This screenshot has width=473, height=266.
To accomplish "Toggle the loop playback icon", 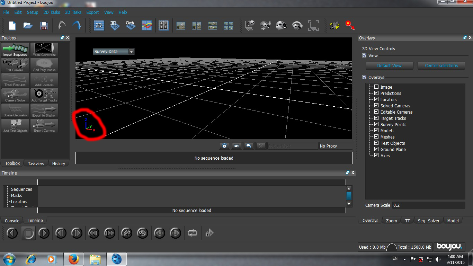I will (192, 233).
